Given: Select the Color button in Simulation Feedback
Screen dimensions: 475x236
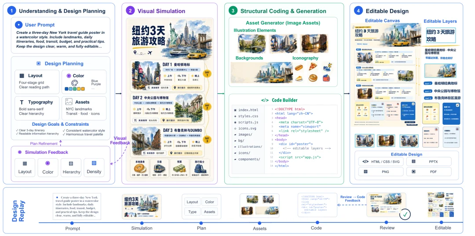Looking at the screenshot, I should point(48,167).
